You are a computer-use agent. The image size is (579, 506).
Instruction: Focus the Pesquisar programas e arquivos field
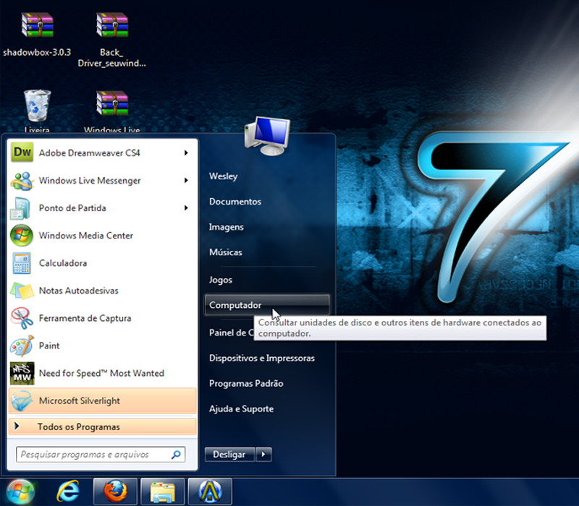coord(93,455)
